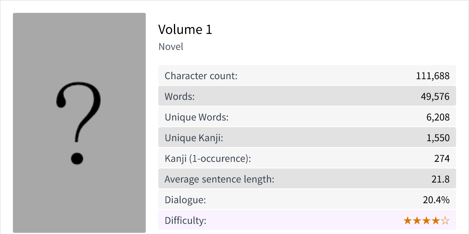Image resolution: width=469 pixels, height=234 pixels.
Task: Click the 111,688 character count value
Action: coord(433,76)
